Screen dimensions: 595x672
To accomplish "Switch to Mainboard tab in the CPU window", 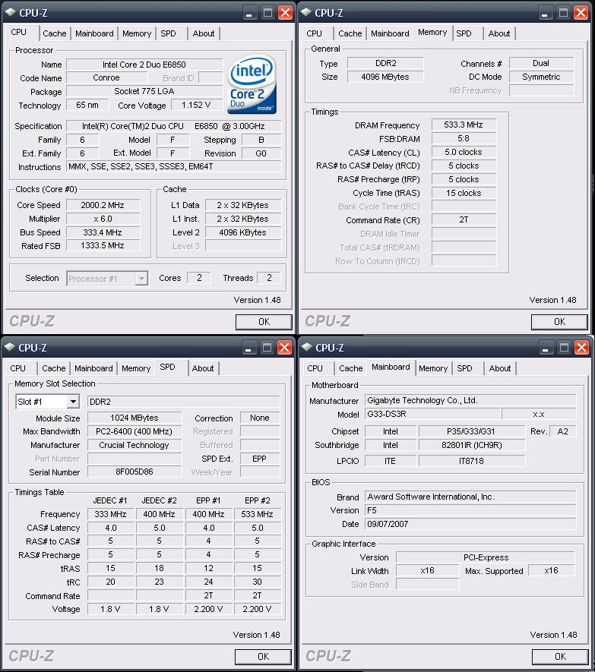I will pos(94,33).
